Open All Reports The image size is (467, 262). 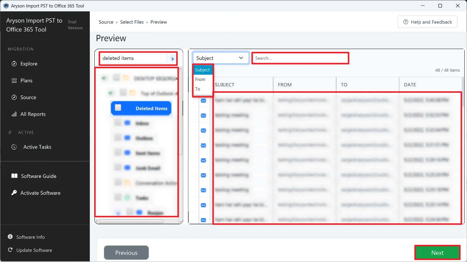(x=33, y=114)
